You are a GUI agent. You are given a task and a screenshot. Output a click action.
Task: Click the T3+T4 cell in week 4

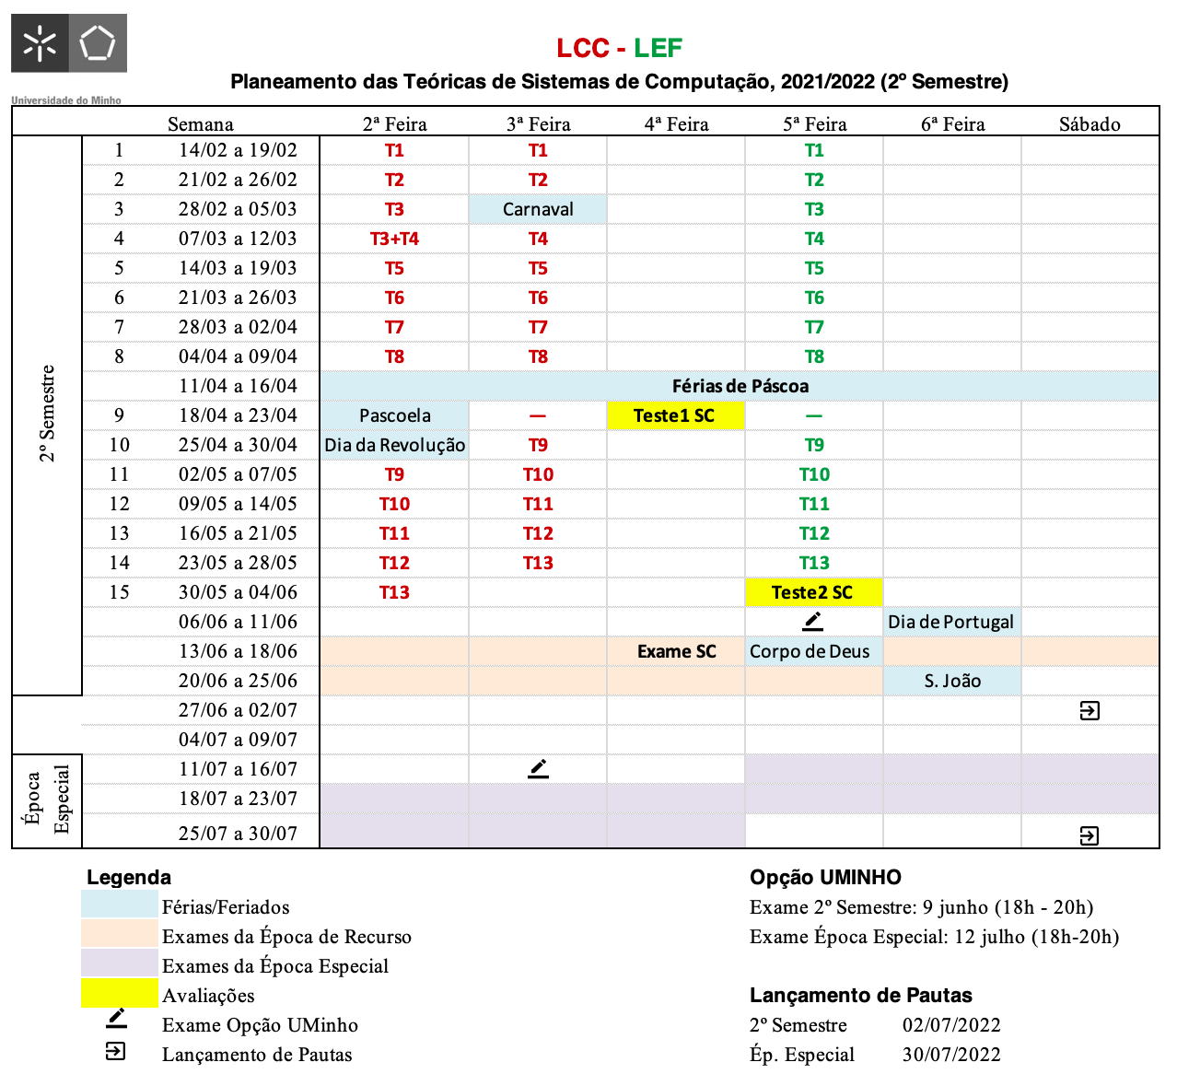tap(394, 239)
